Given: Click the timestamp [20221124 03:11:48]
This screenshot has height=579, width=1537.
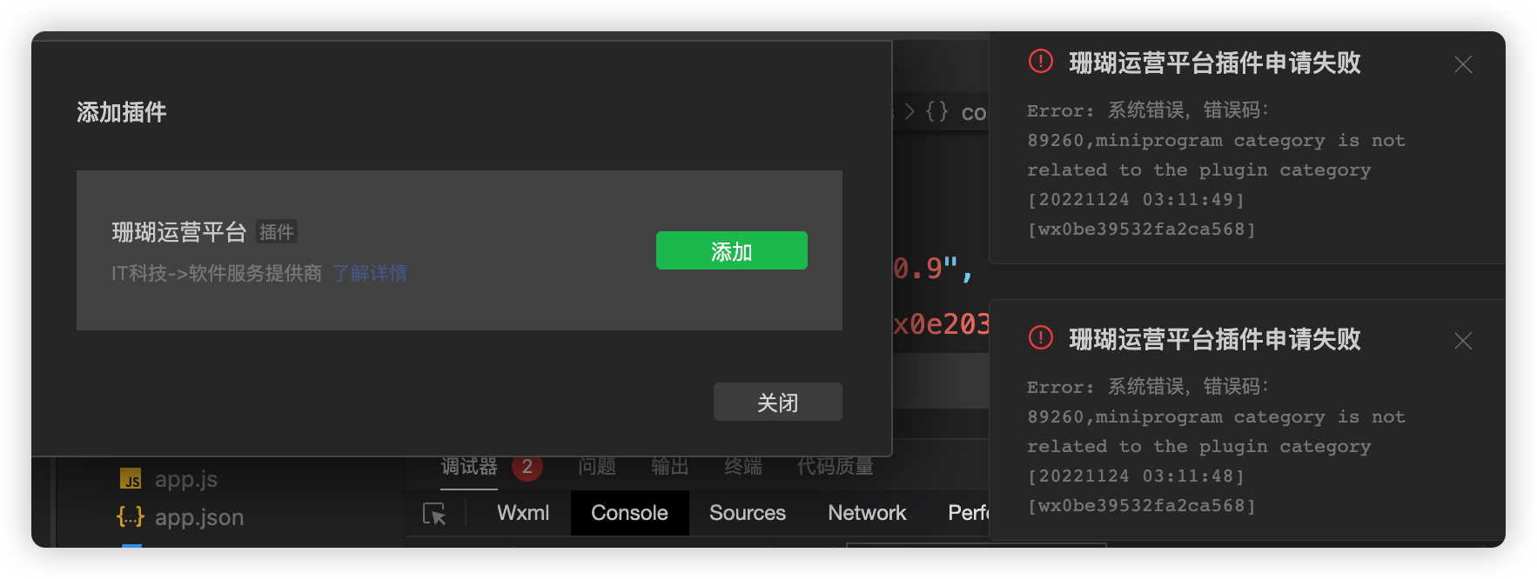Looking at the screenshot, I should click(1137, 476).
